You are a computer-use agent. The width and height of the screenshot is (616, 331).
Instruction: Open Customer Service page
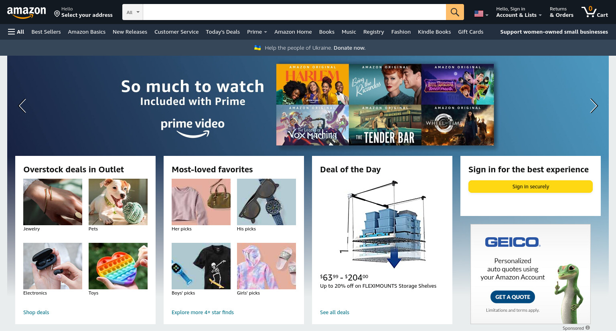176,32
